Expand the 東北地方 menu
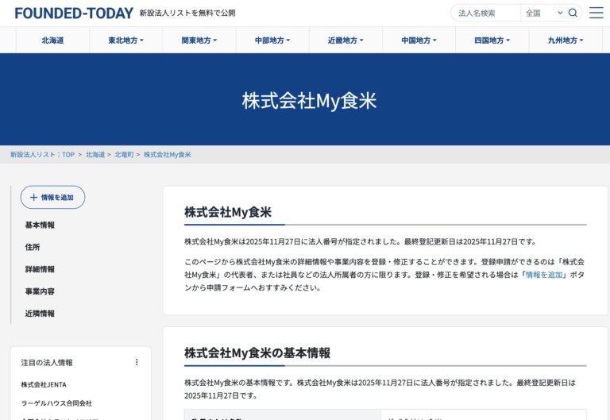The image size is (610, 420). click(x=125, y=40)
